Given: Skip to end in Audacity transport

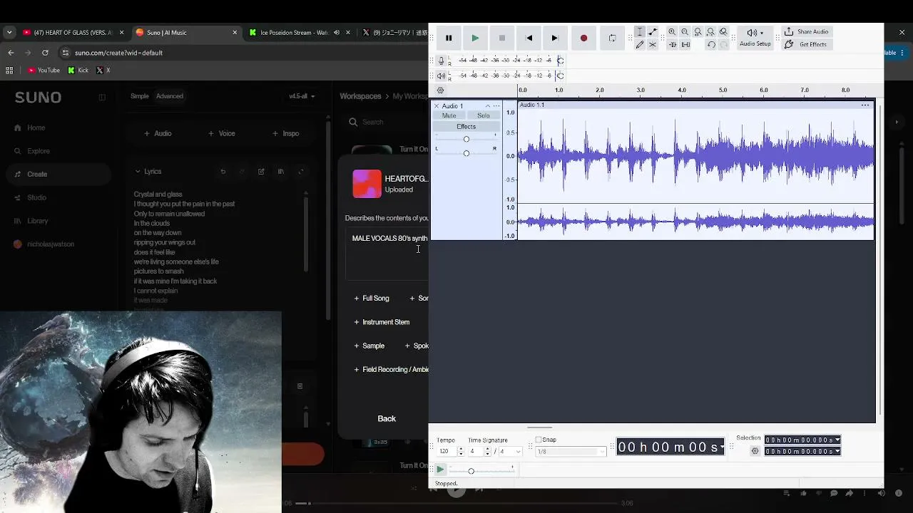Looking at the screenshot, I should (x=555, y=38).
